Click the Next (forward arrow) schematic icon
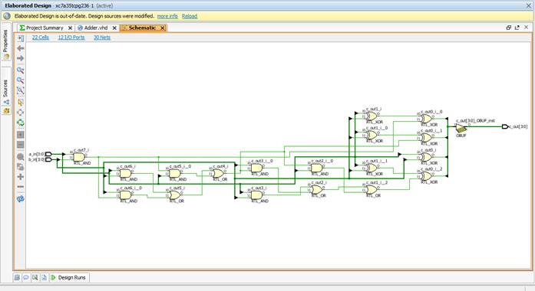535x291 pixels. tap(21, 58)
